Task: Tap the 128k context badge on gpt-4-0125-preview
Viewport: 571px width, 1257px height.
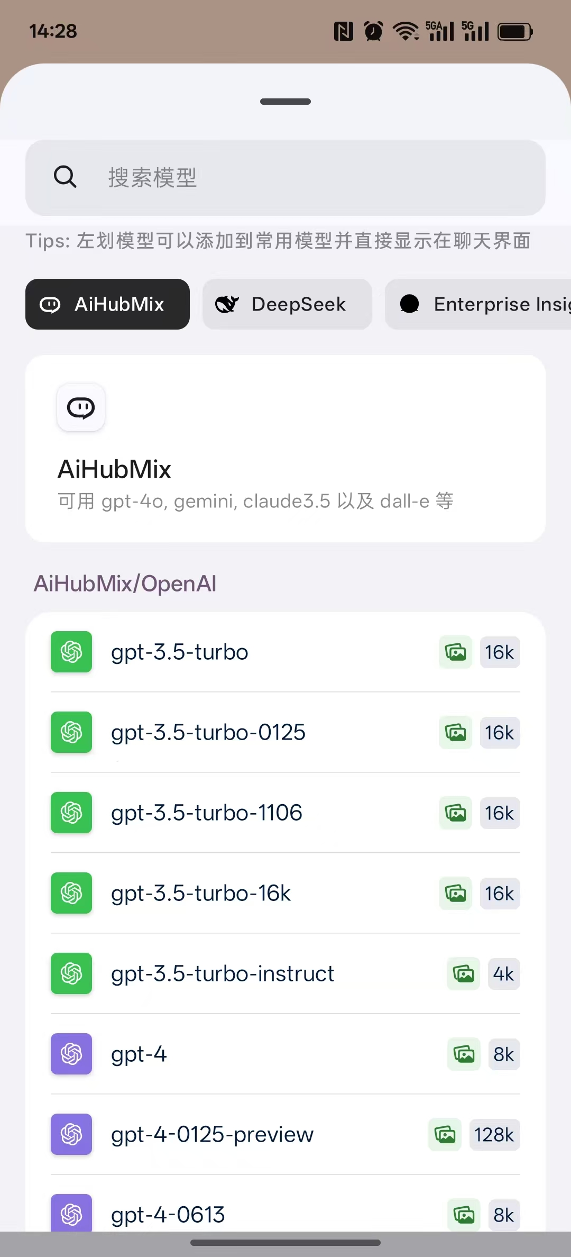Action: 494,1134
